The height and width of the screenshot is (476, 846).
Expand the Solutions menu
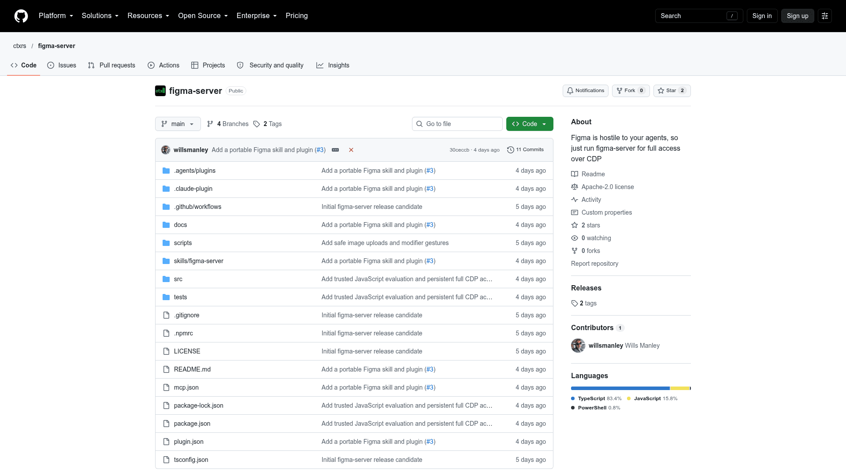100,16
